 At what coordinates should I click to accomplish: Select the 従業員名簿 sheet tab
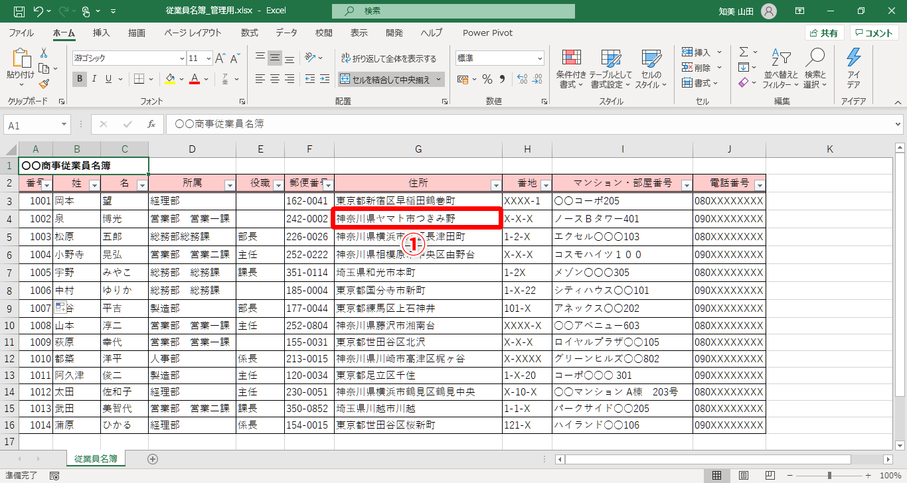click(x=96, y=458)
